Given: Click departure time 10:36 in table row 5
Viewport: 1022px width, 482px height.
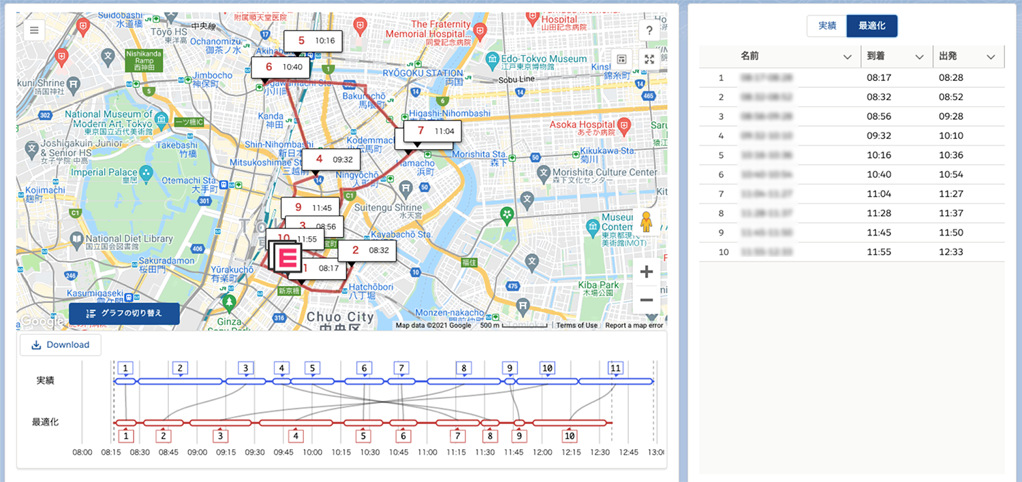Looking at the screenshot, I should [x=951, y=155].
